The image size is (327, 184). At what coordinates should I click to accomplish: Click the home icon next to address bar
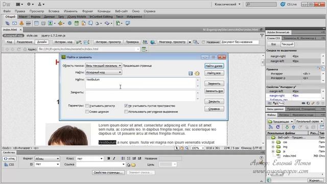point(25,49)
